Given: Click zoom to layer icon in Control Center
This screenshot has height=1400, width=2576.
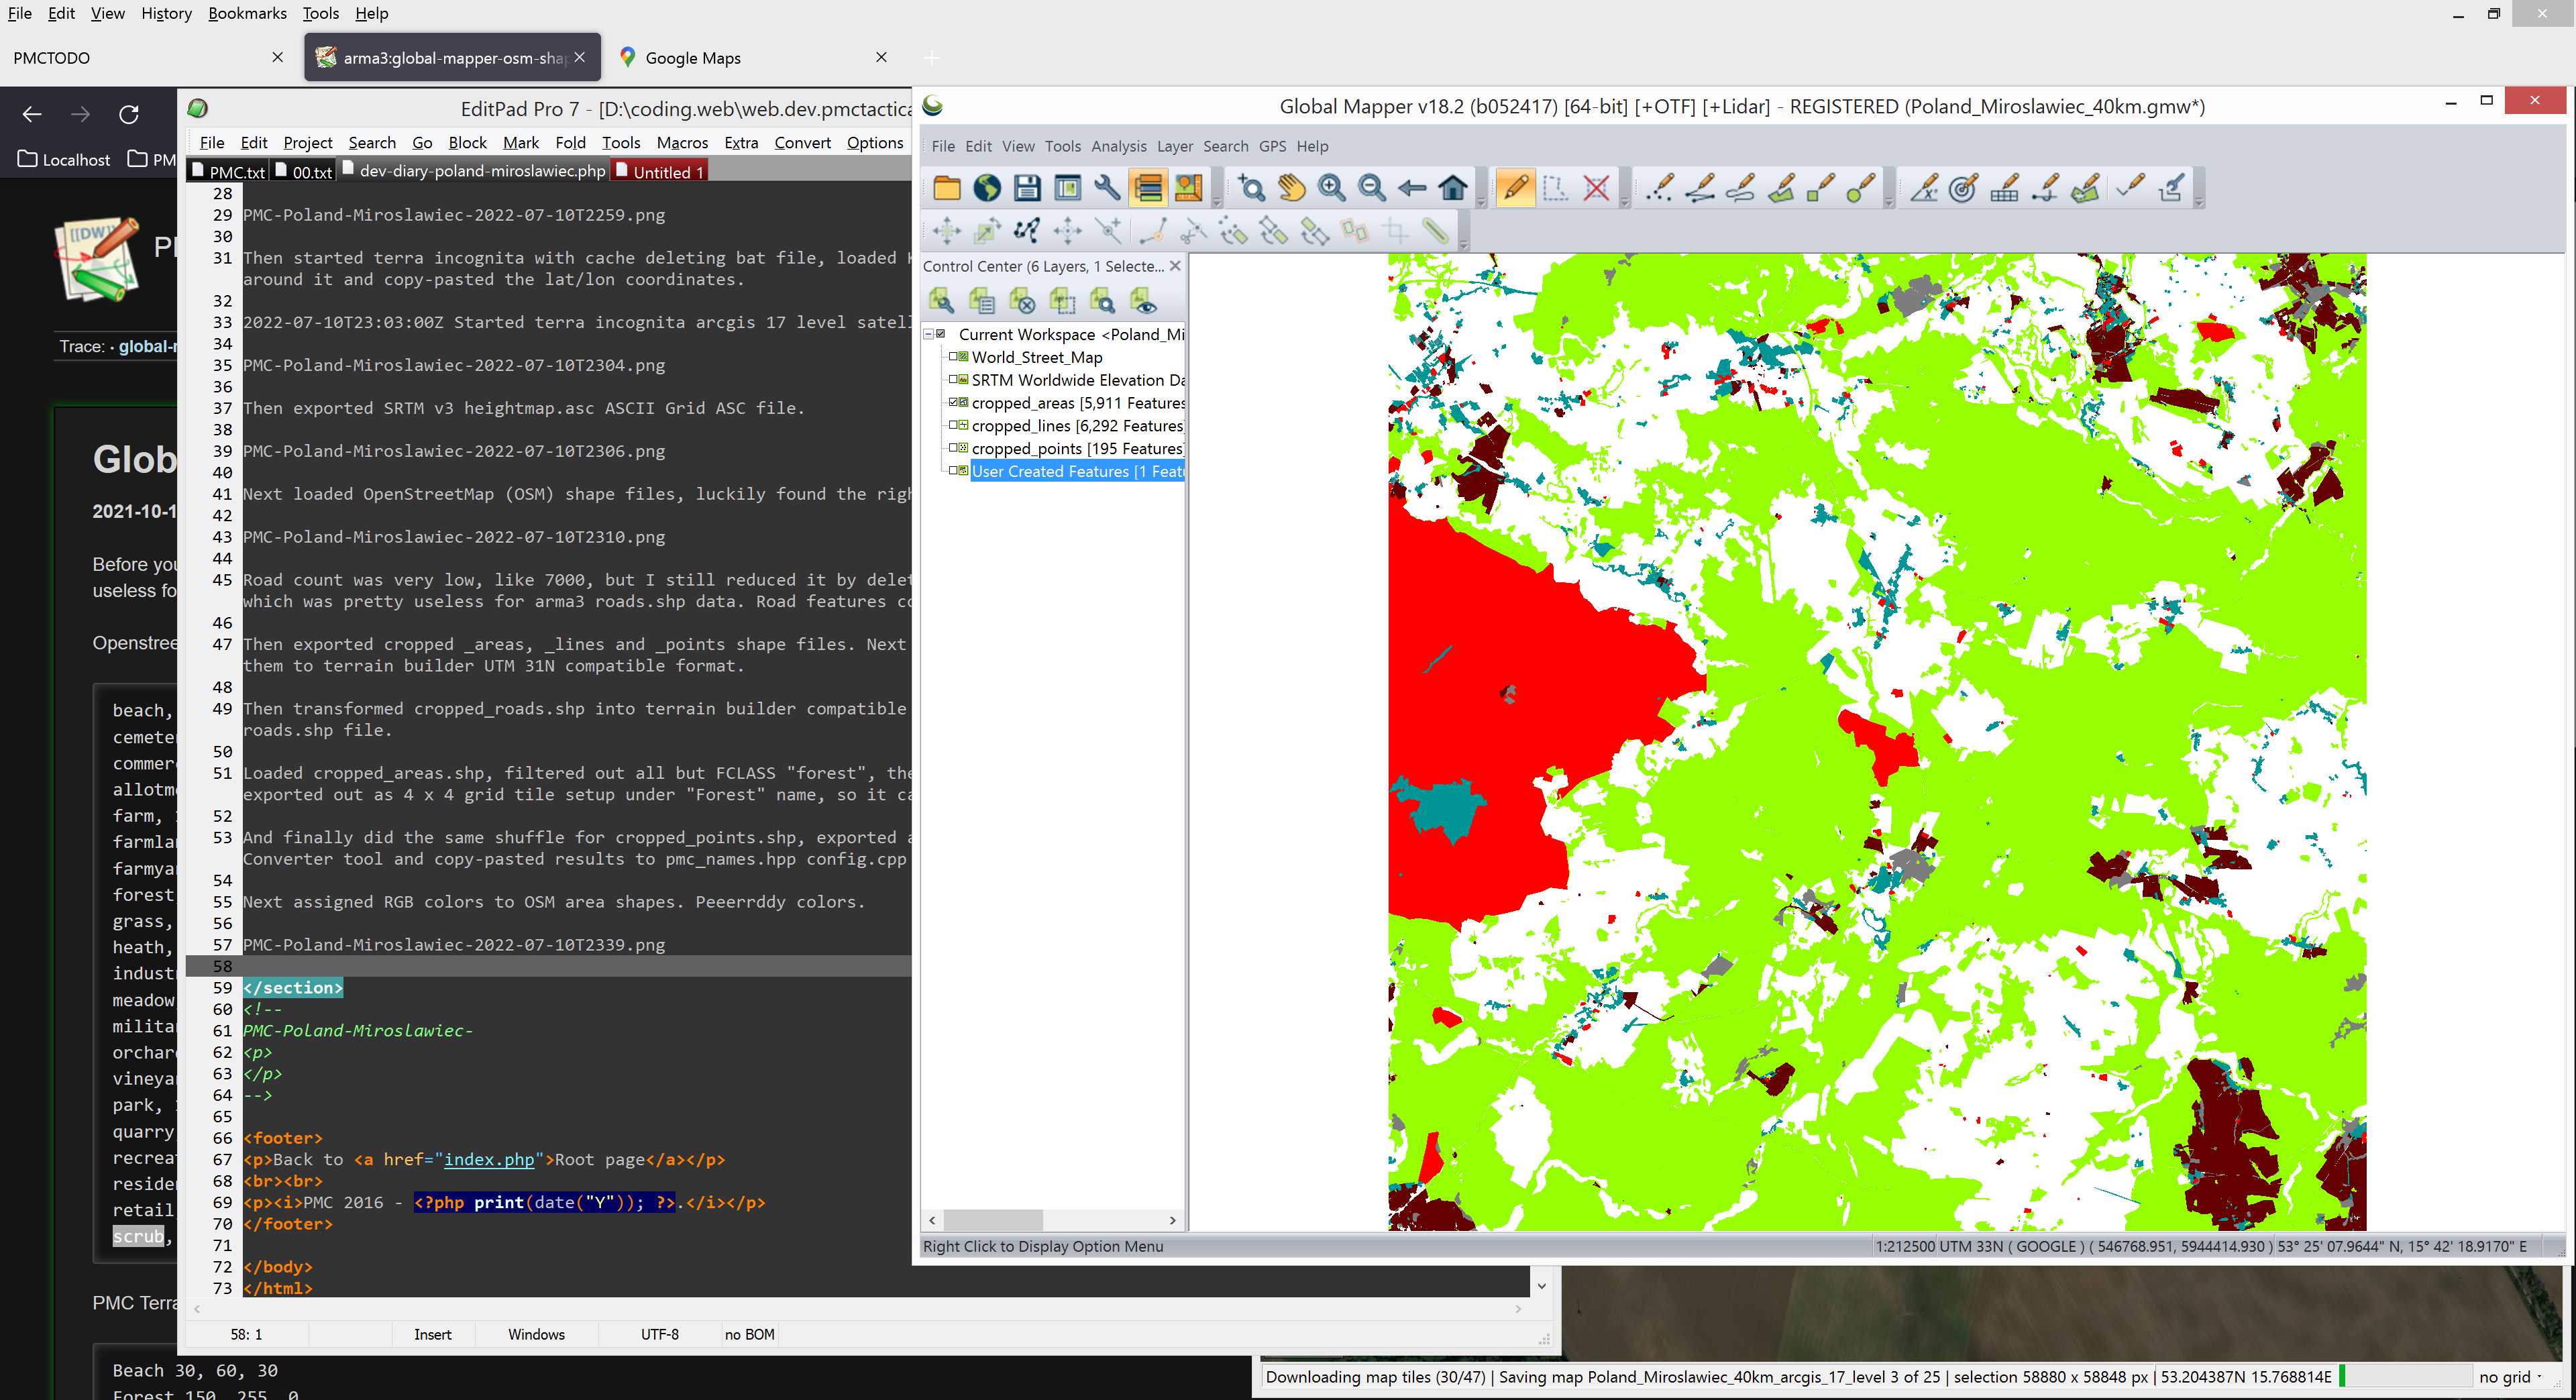Looking at the screenshot, I should [1102, 300].
